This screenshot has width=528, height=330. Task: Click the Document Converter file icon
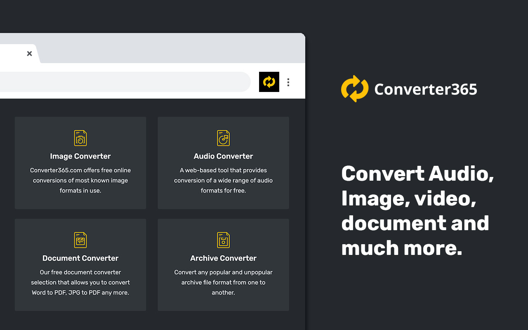point(80,240)
